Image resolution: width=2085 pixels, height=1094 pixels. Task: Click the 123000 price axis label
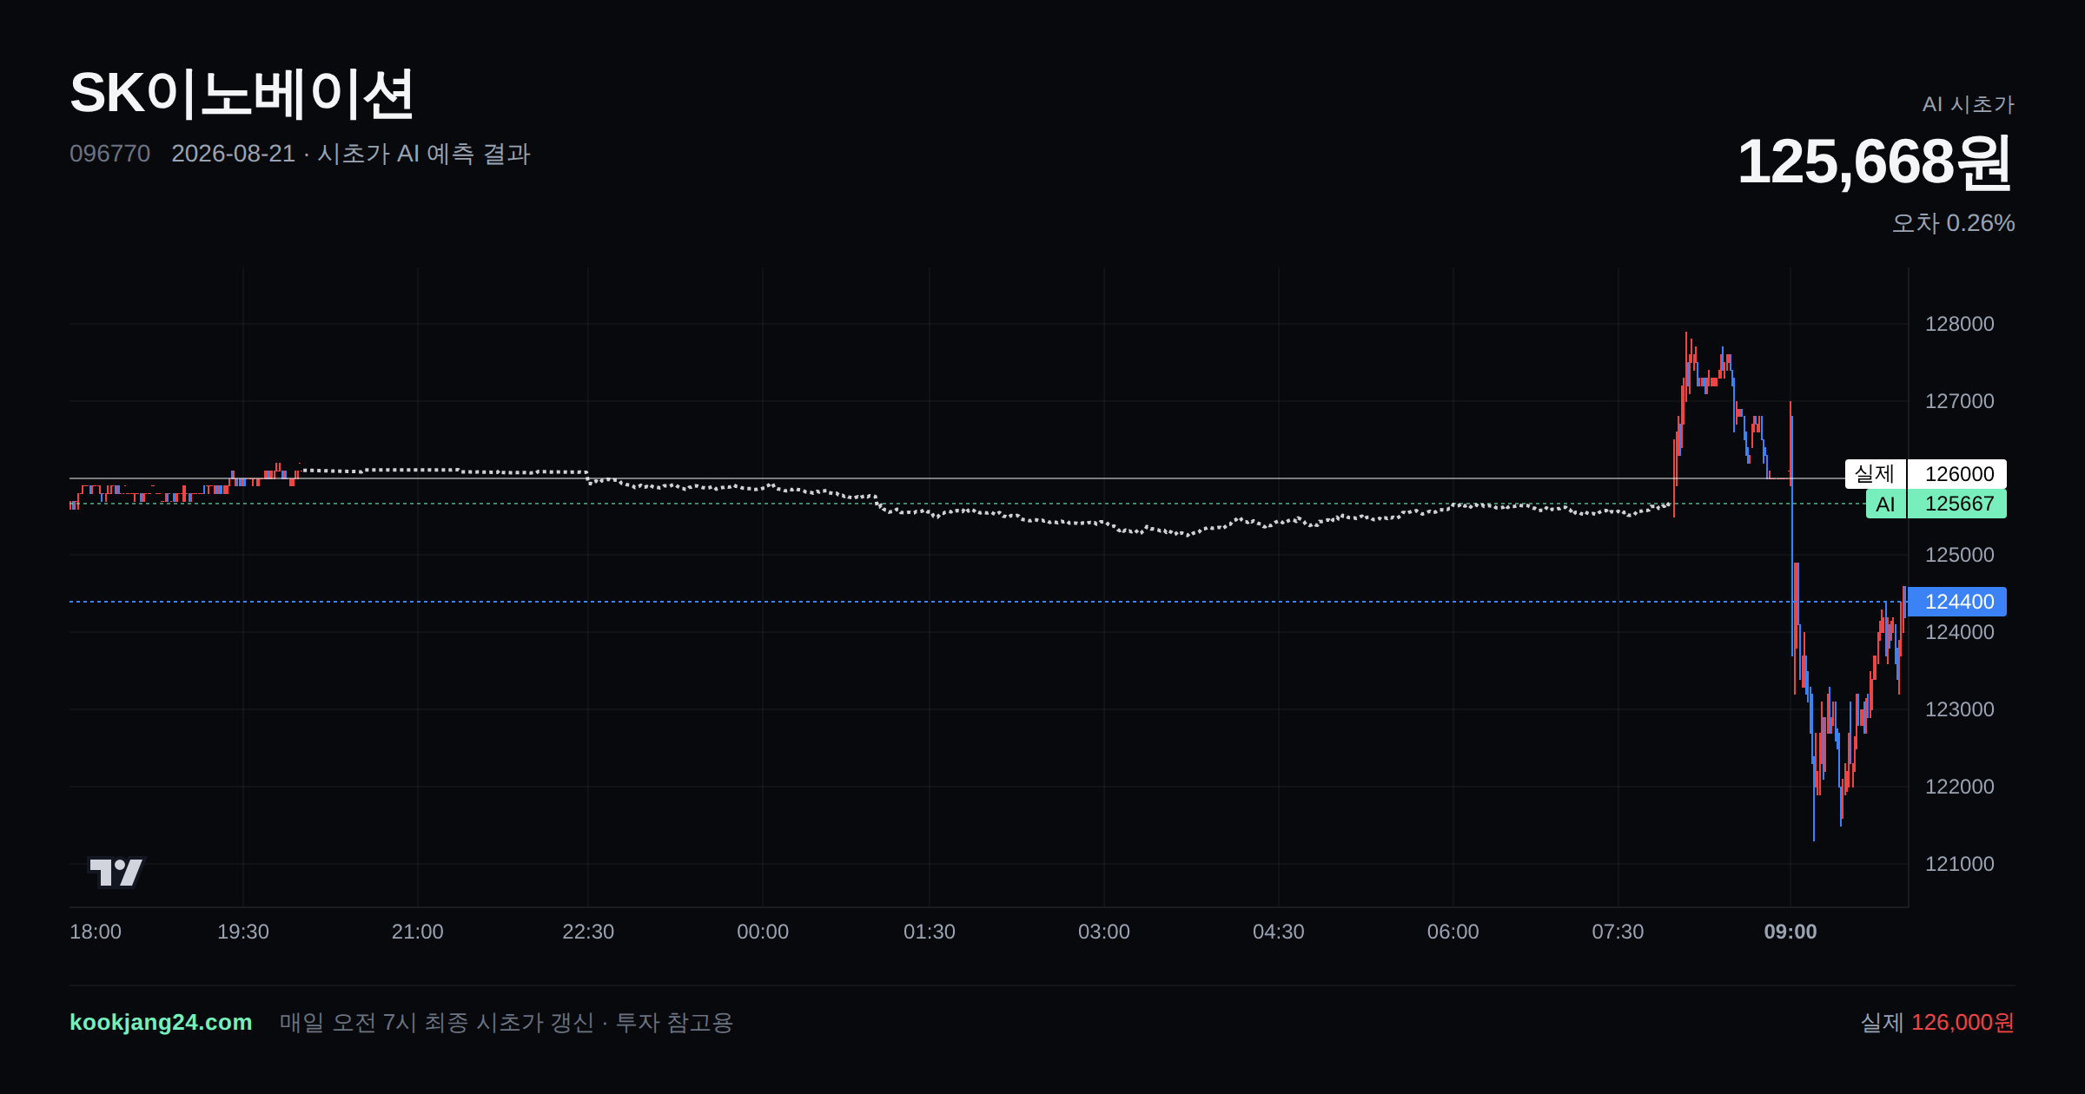(1959, 709)
